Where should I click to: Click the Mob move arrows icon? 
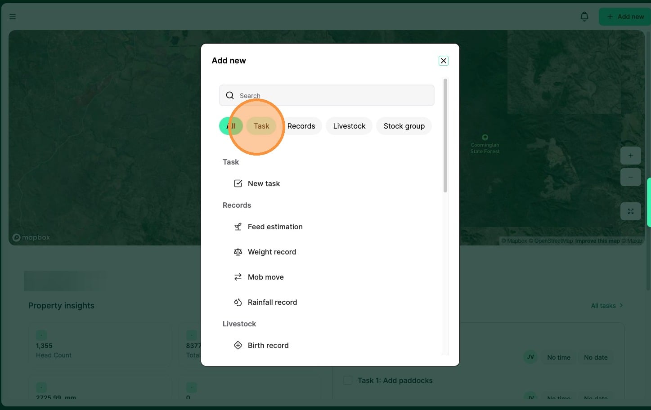(238, 277)
